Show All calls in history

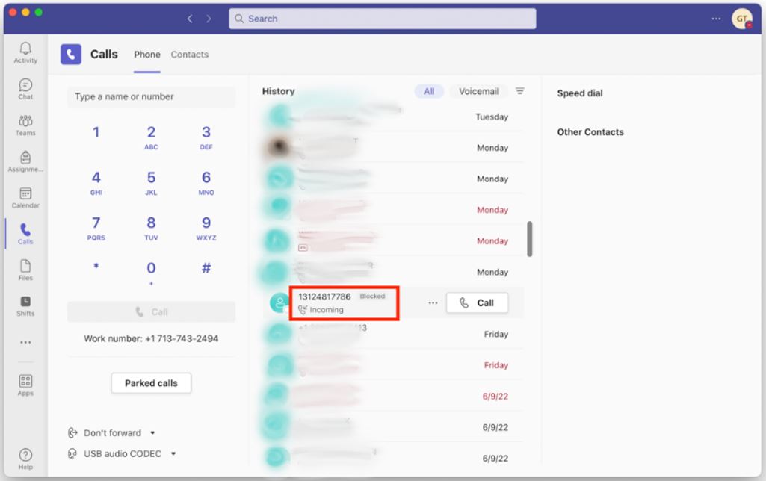pos(429,91)
